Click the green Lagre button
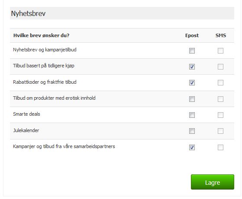This screenshot has width=242, height=199. pos(213,182)
